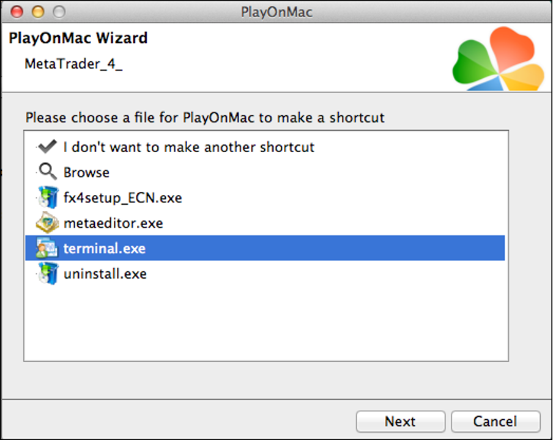Choose the Browse option in the list
This screenshot has height=440, width=553.
(86, 172)
